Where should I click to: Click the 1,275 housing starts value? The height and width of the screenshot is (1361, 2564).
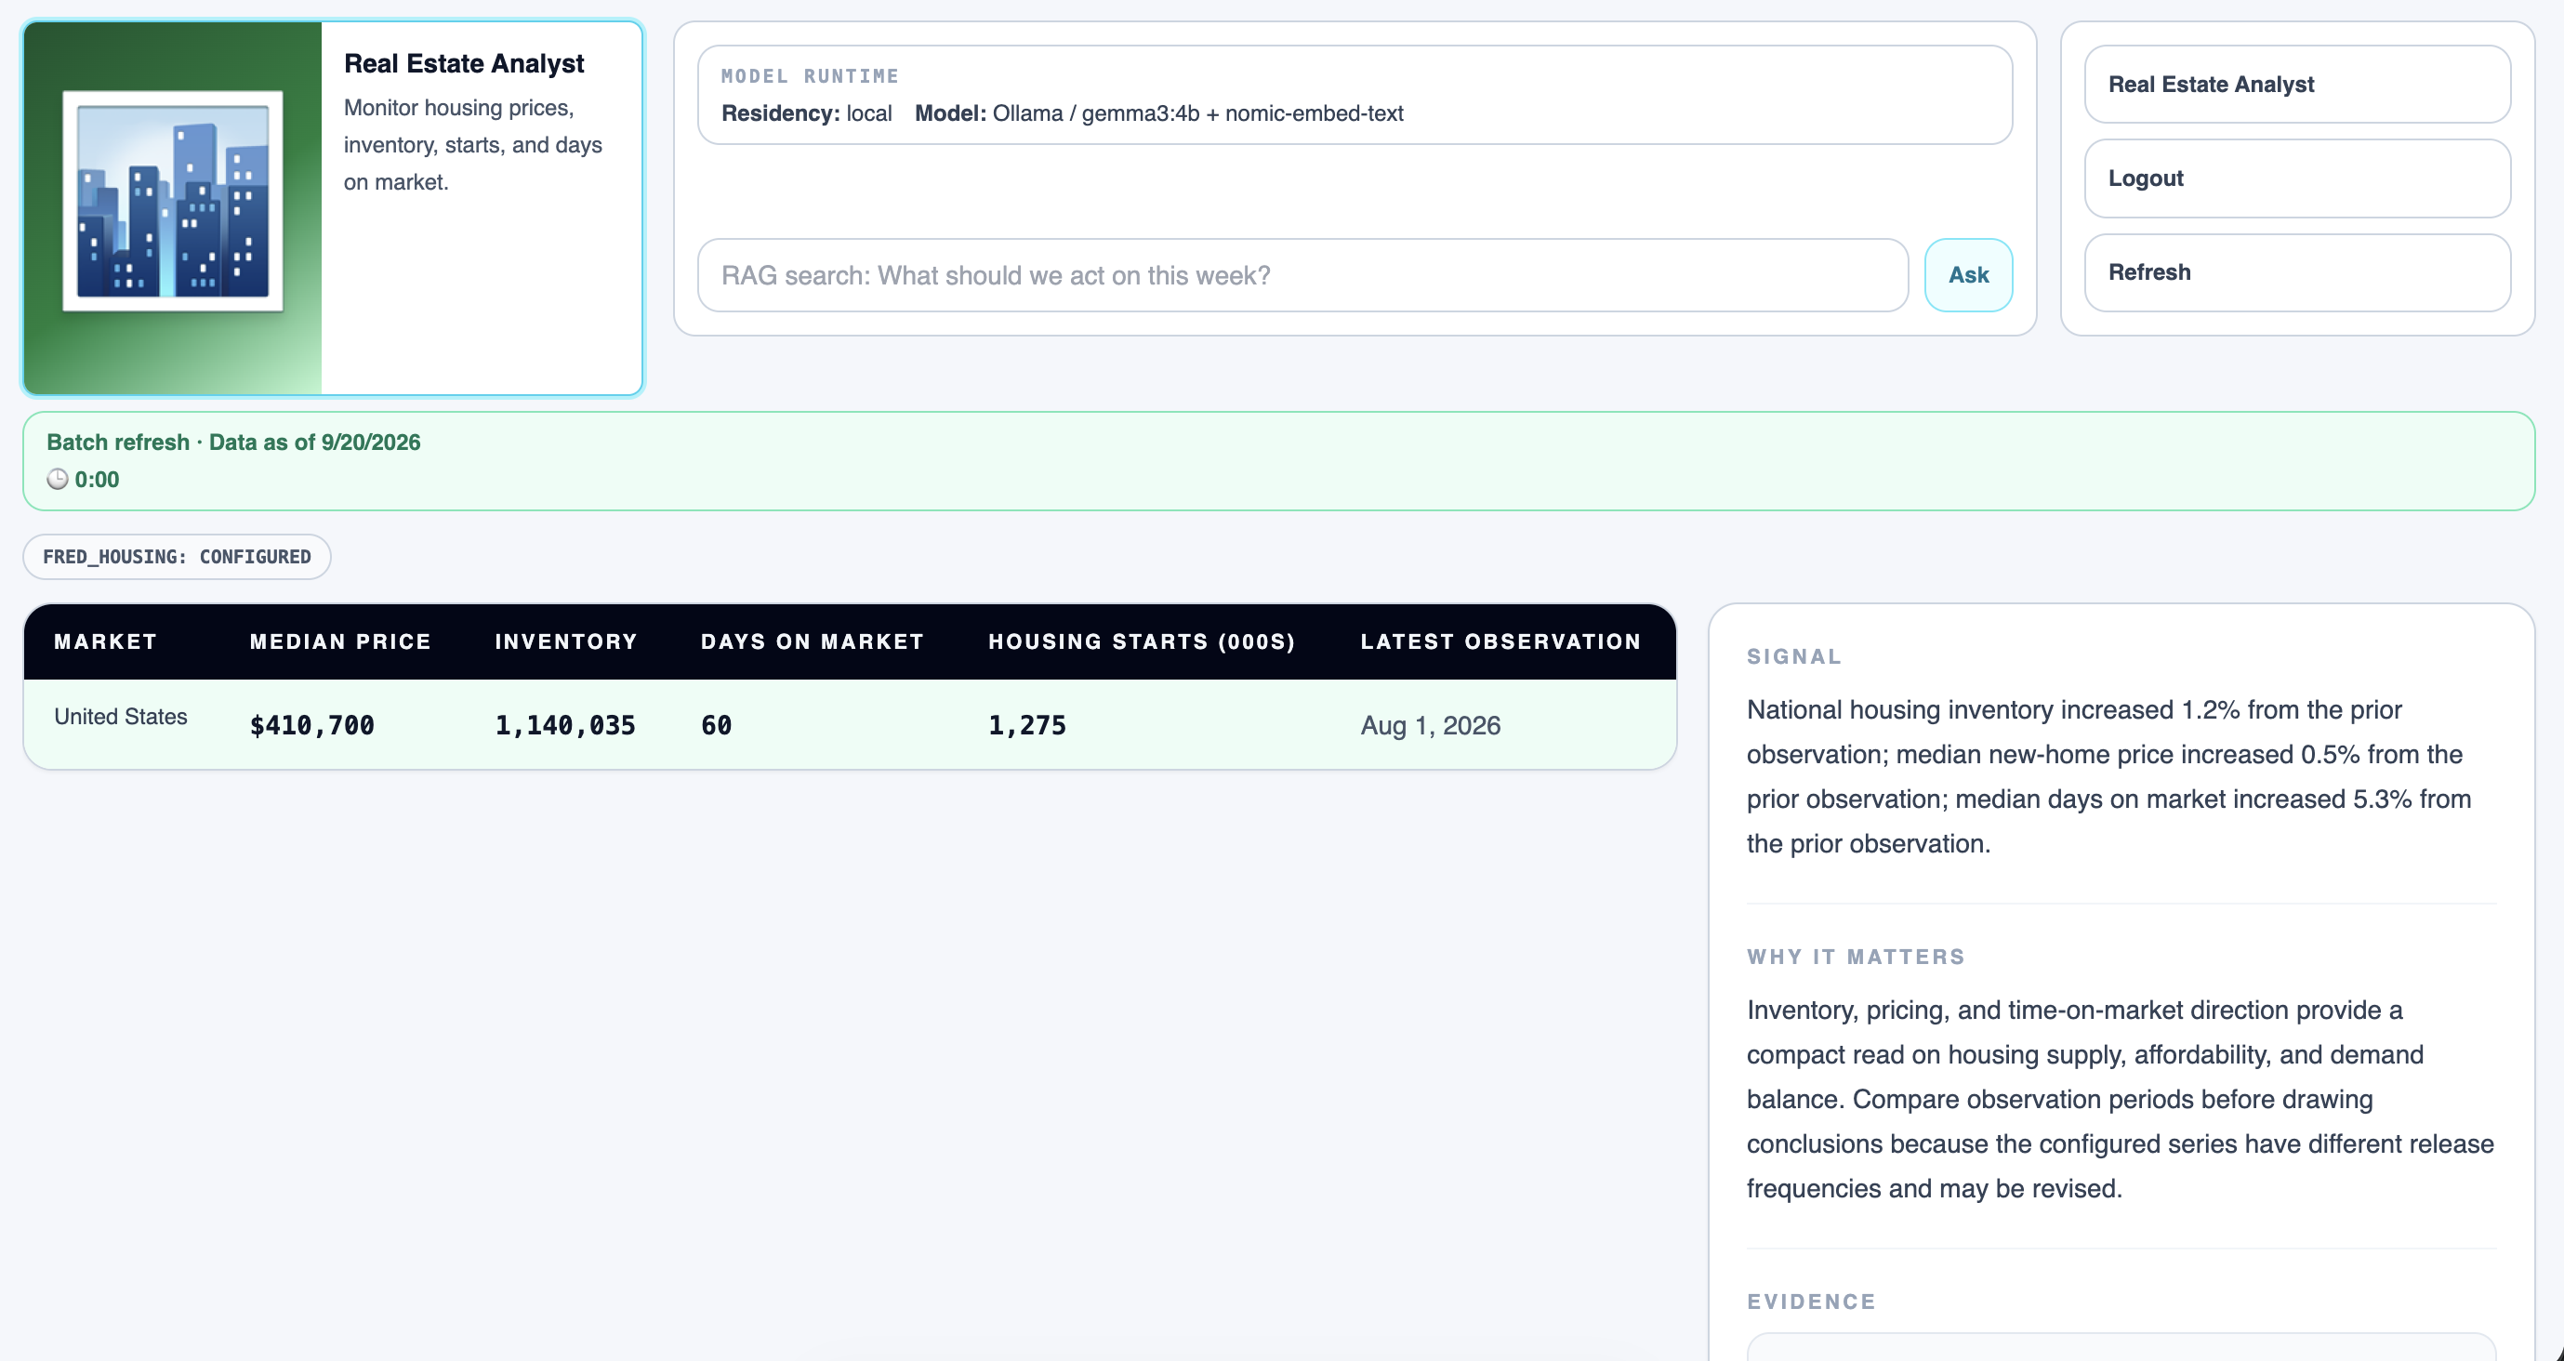pos(1027,725)
